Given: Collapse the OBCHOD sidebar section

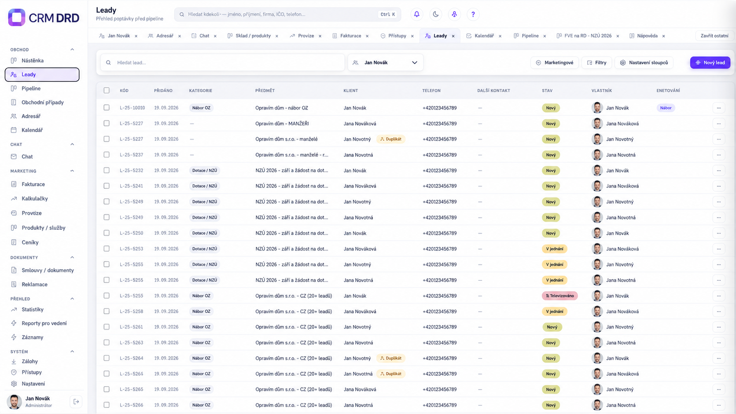Looking at the screenshot, I should (x=72, y=49).
